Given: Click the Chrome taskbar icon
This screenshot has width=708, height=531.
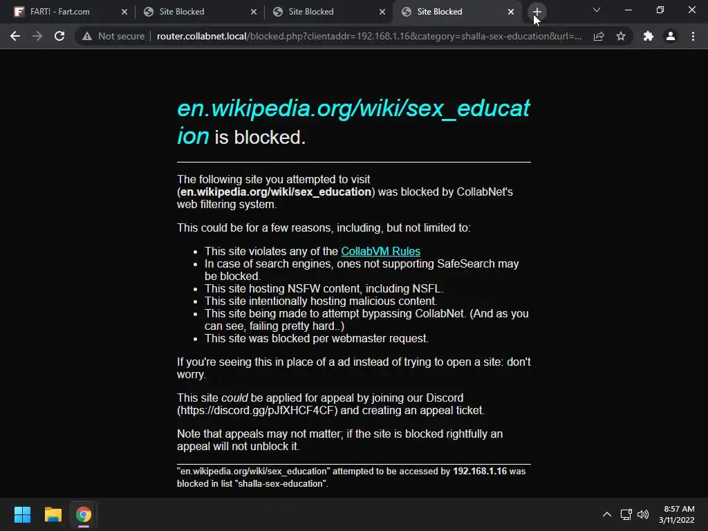Looking at the screenshot, I should [x=83, y=514].
